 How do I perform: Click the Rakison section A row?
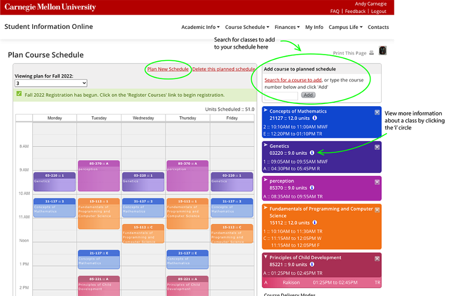tap(322, 282)
